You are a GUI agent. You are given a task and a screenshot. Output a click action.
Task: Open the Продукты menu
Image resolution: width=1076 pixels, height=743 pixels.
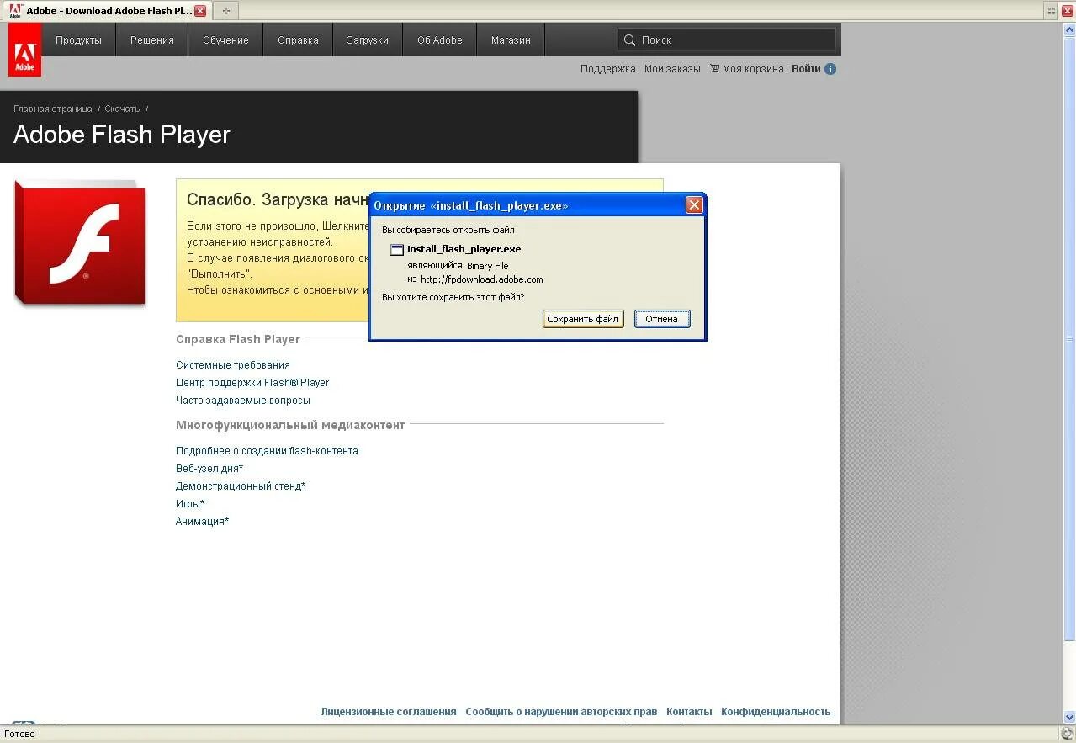(x=78, y=40)
